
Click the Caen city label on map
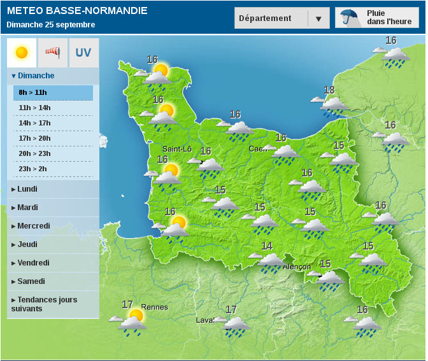coord(257,149)
